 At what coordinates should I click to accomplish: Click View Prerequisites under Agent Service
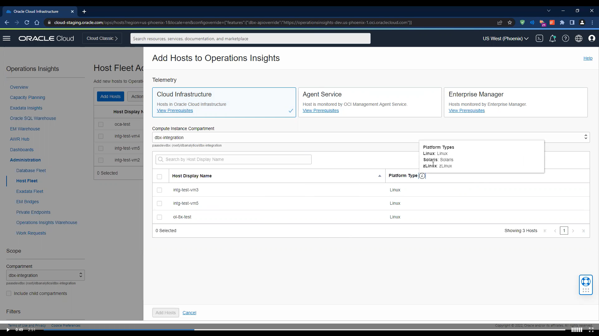pyautogui.click(x=320, y=110)
